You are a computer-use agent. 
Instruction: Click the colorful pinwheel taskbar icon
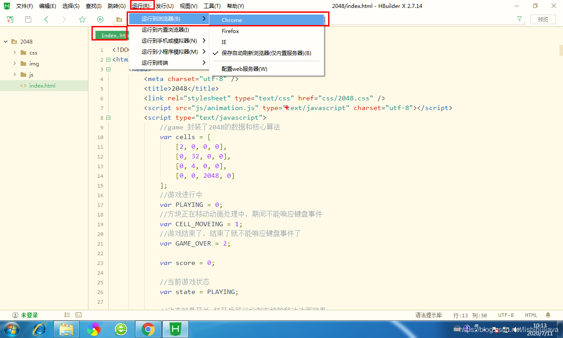(x=94, y=329)
